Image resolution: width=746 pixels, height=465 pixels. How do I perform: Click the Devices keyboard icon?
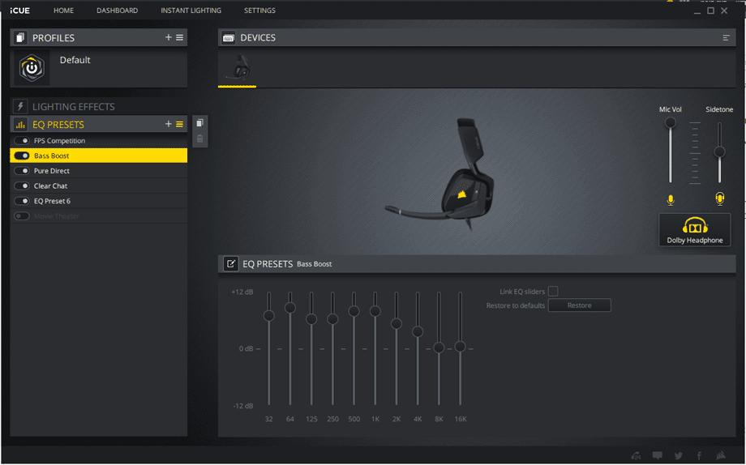pyautogui.click(x=229, y=37)
